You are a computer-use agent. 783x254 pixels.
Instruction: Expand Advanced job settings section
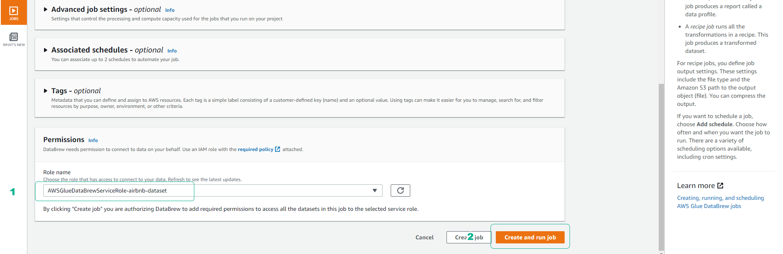46,9
